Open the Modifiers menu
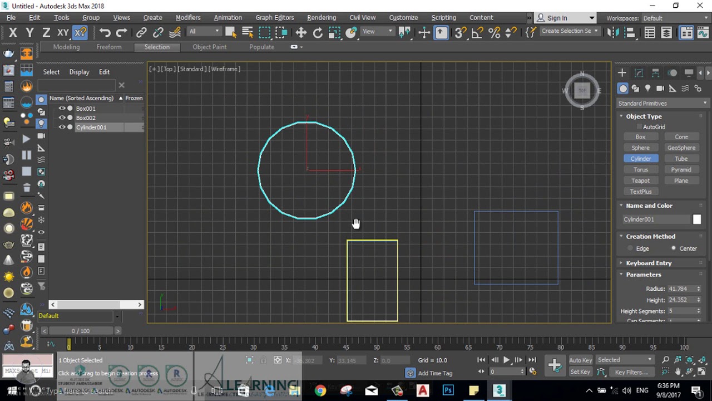 188,18
